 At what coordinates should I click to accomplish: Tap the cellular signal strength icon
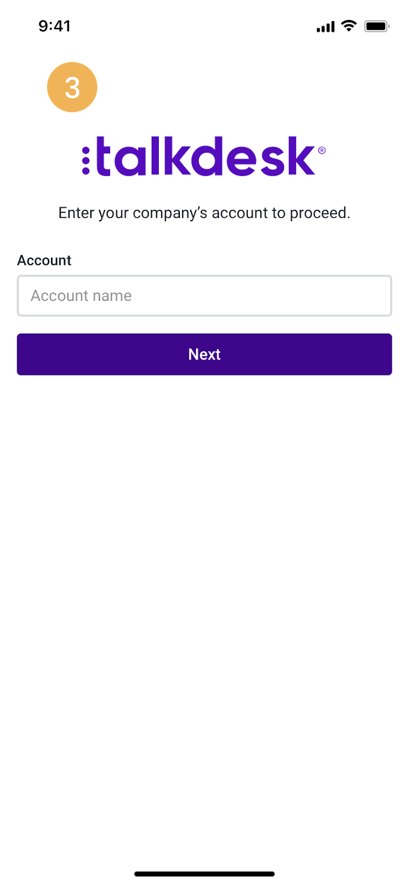[325, 27]
